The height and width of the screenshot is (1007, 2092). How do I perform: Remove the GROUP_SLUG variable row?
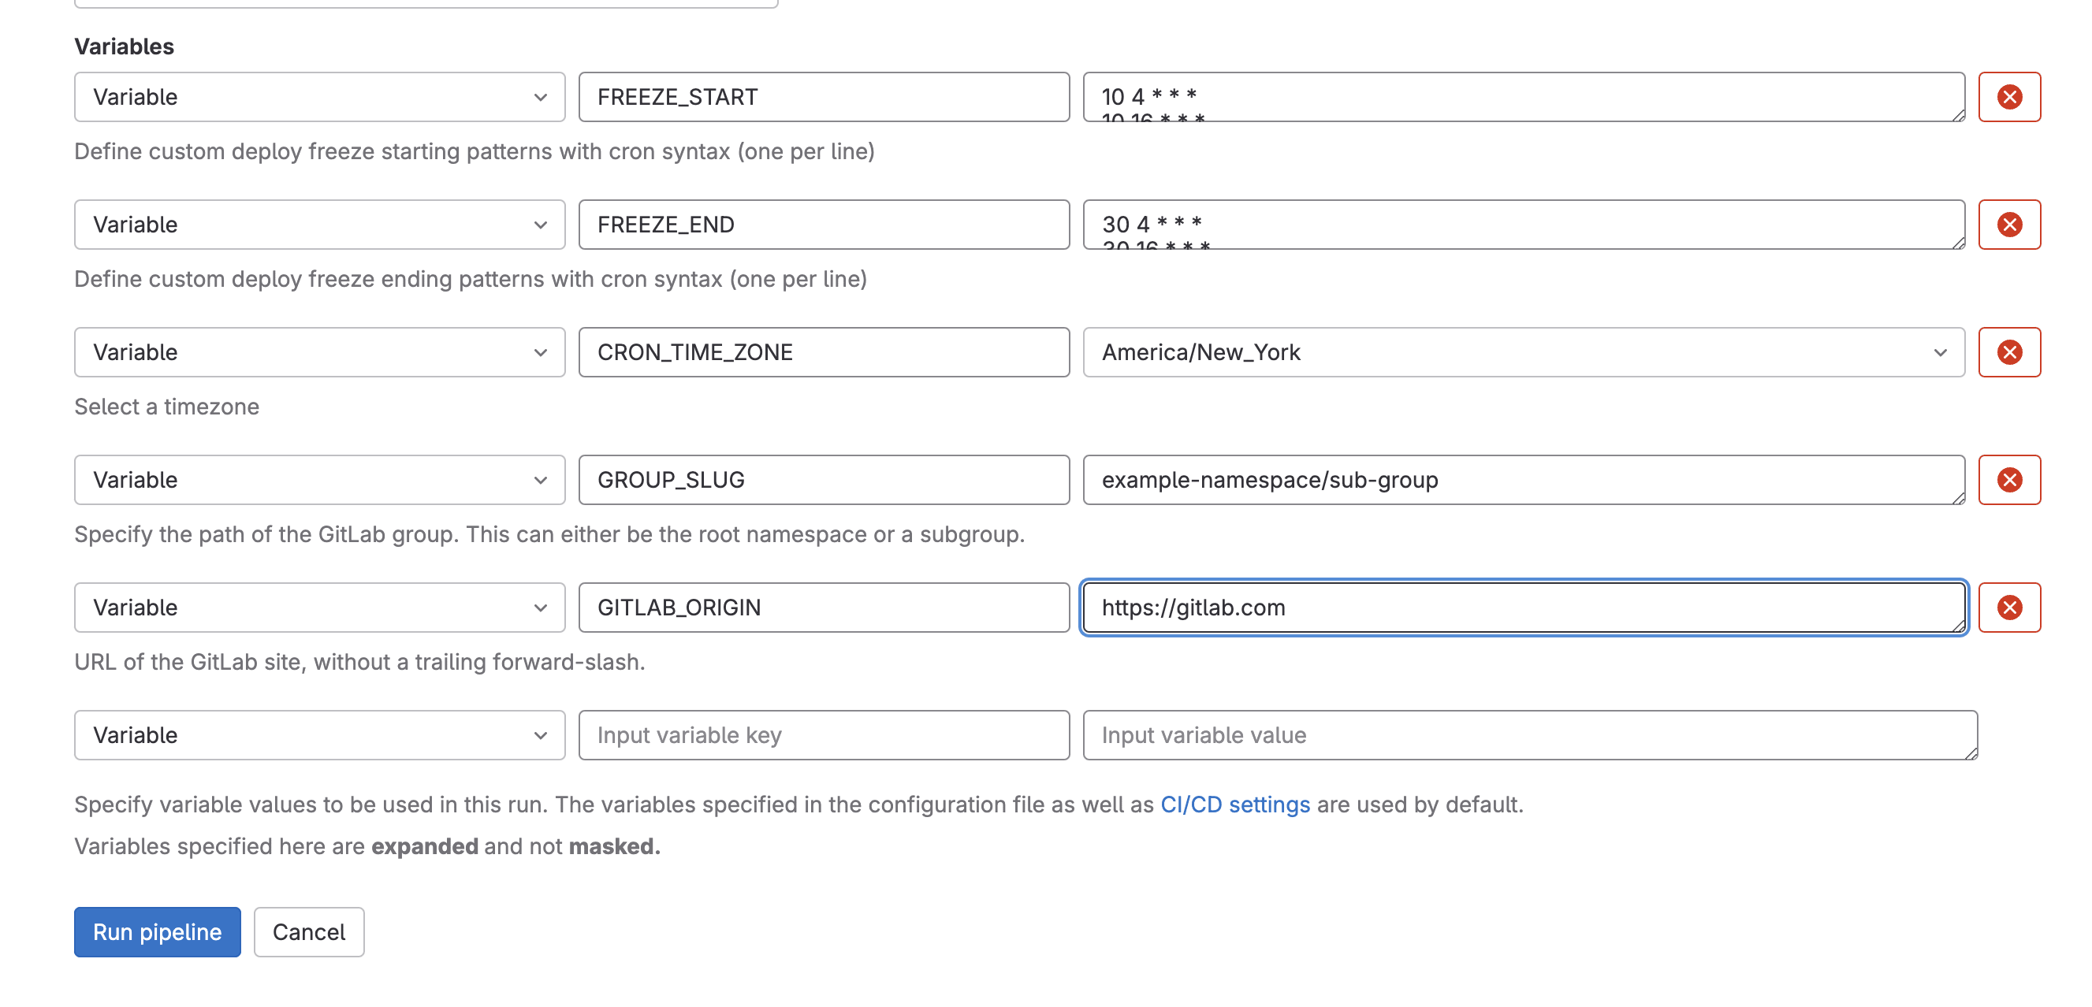pos(2009,479)
